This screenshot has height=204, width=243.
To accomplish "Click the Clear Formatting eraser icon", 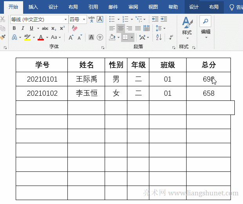I will pos(75,28).
